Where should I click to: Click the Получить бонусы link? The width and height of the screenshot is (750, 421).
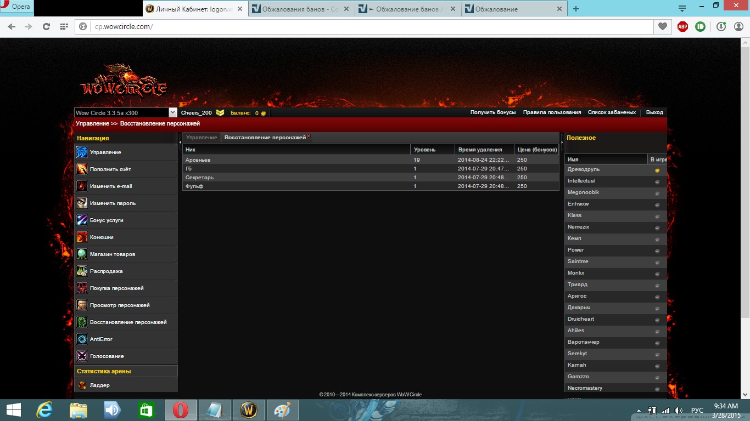(492, 112)
